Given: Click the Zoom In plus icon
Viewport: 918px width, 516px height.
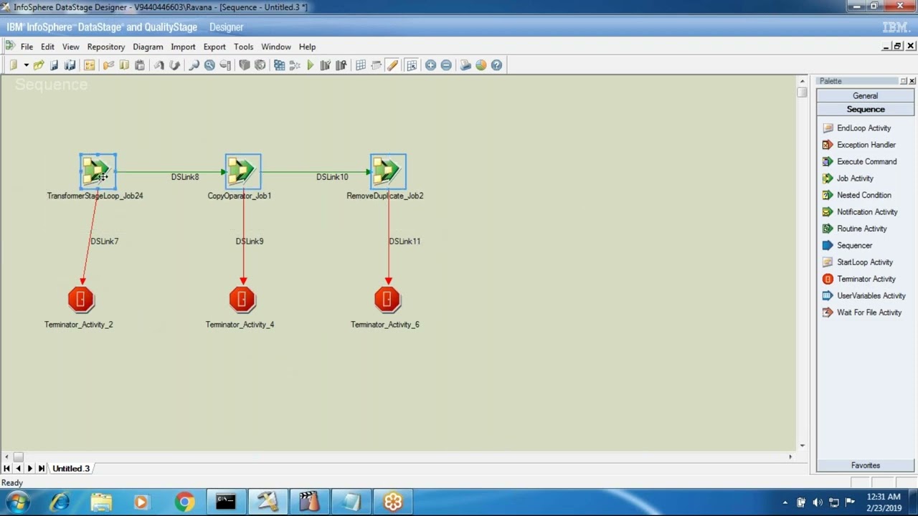Looking at the screenshot, I should tap(430, 65).
